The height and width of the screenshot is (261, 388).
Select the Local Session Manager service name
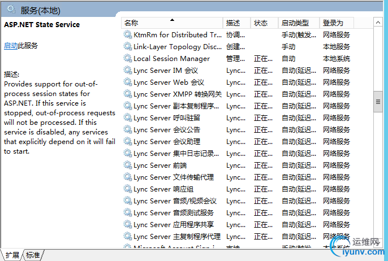(171, 59)
